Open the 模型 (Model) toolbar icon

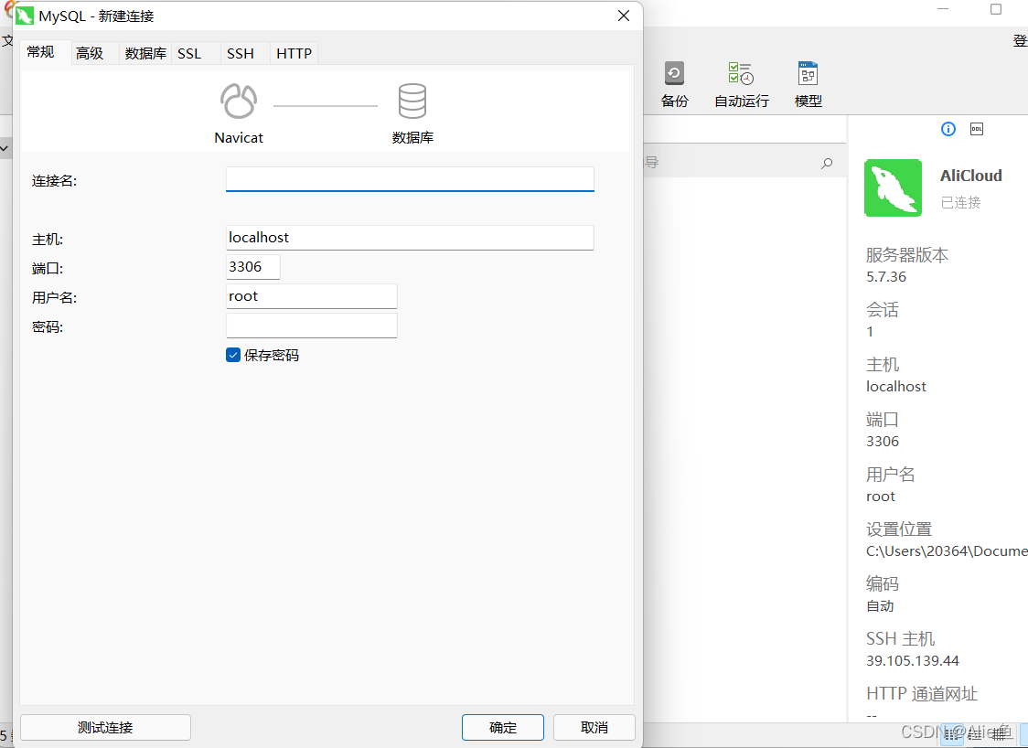point(808,84)
